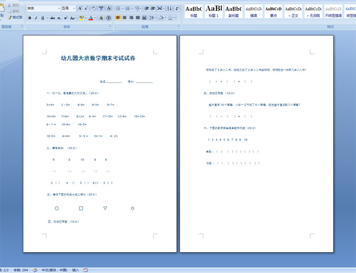
Task: Apply text highlight color
Action: [x=81, y=18]
